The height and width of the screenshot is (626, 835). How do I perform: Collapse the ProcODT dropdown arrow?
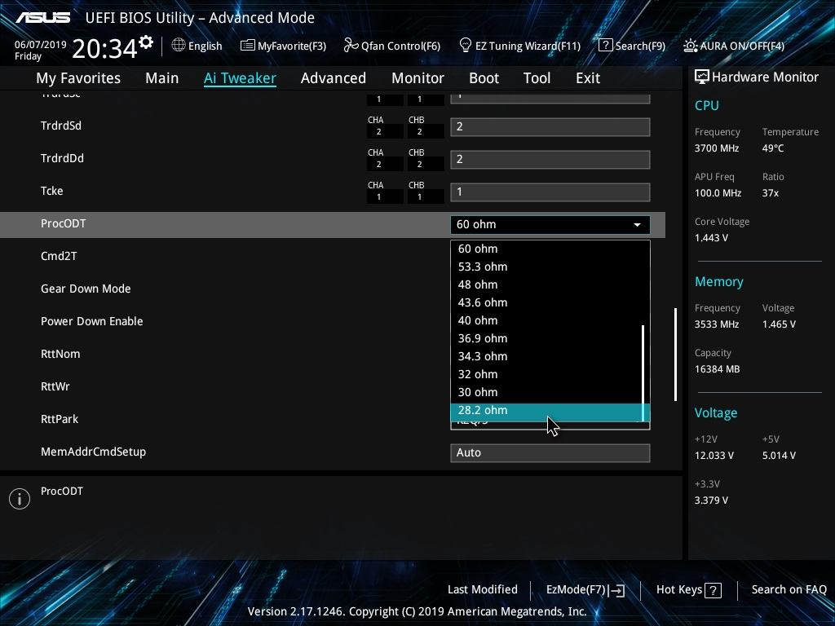(637, 225)
